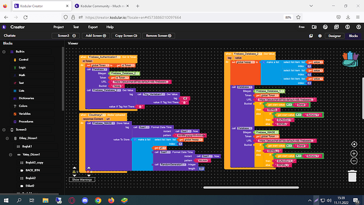Open the Math blocks category
Image resolution: width=364 pixels, height=205 pixels.
pos(22,75)
